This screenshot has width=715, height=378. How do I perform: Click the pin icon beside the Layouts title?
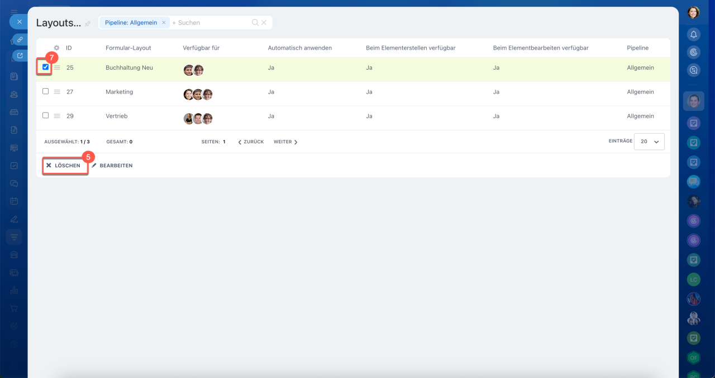click(88, 24)
